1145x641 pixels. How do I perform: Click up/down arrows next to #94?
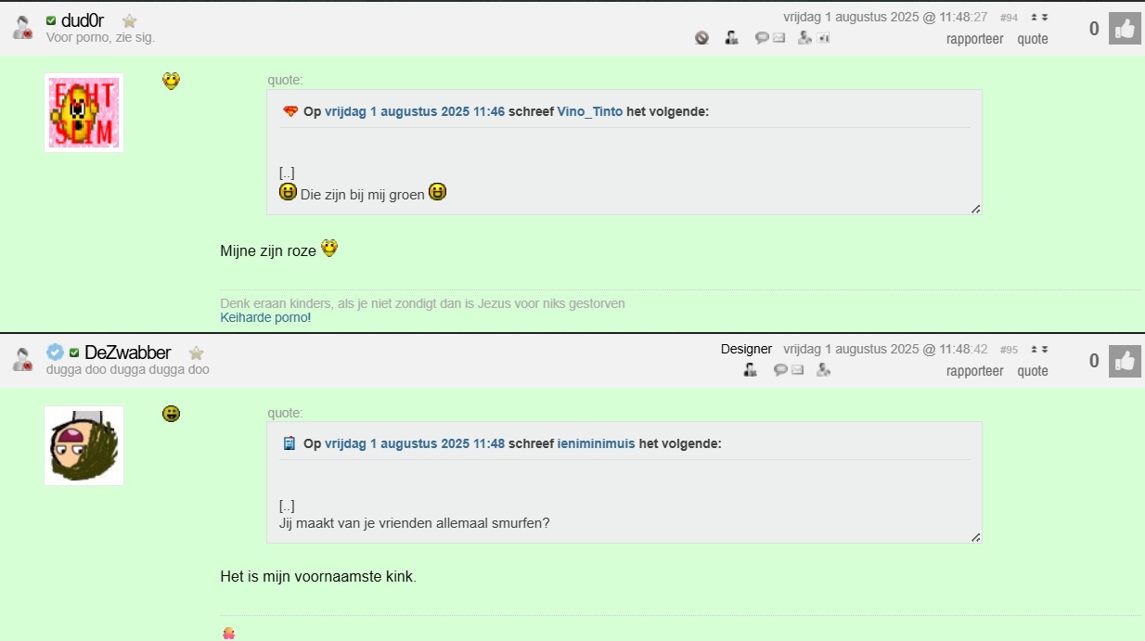click(x=1040, y=17)
